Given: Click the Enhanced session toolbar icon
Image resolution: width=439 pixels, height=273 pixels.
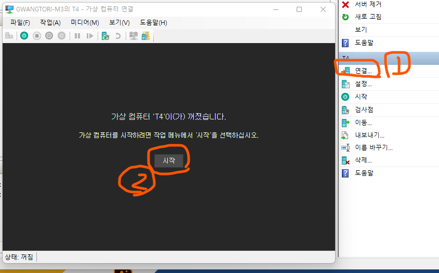Looking at the screenshot, I should coord(134,36).
